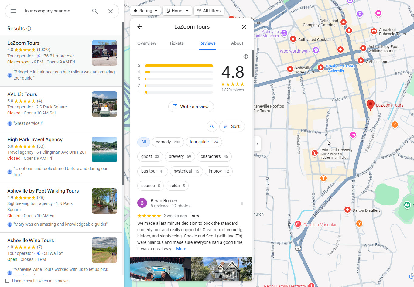Open review rating help icon
This screenshot has width=414, height=287.
tap(246, 56)
